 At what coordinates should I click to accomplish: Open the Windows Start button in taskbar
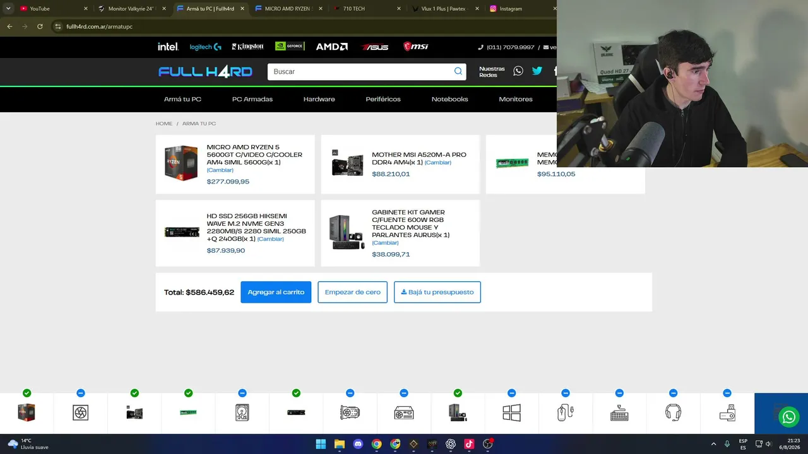click(321, 444)
